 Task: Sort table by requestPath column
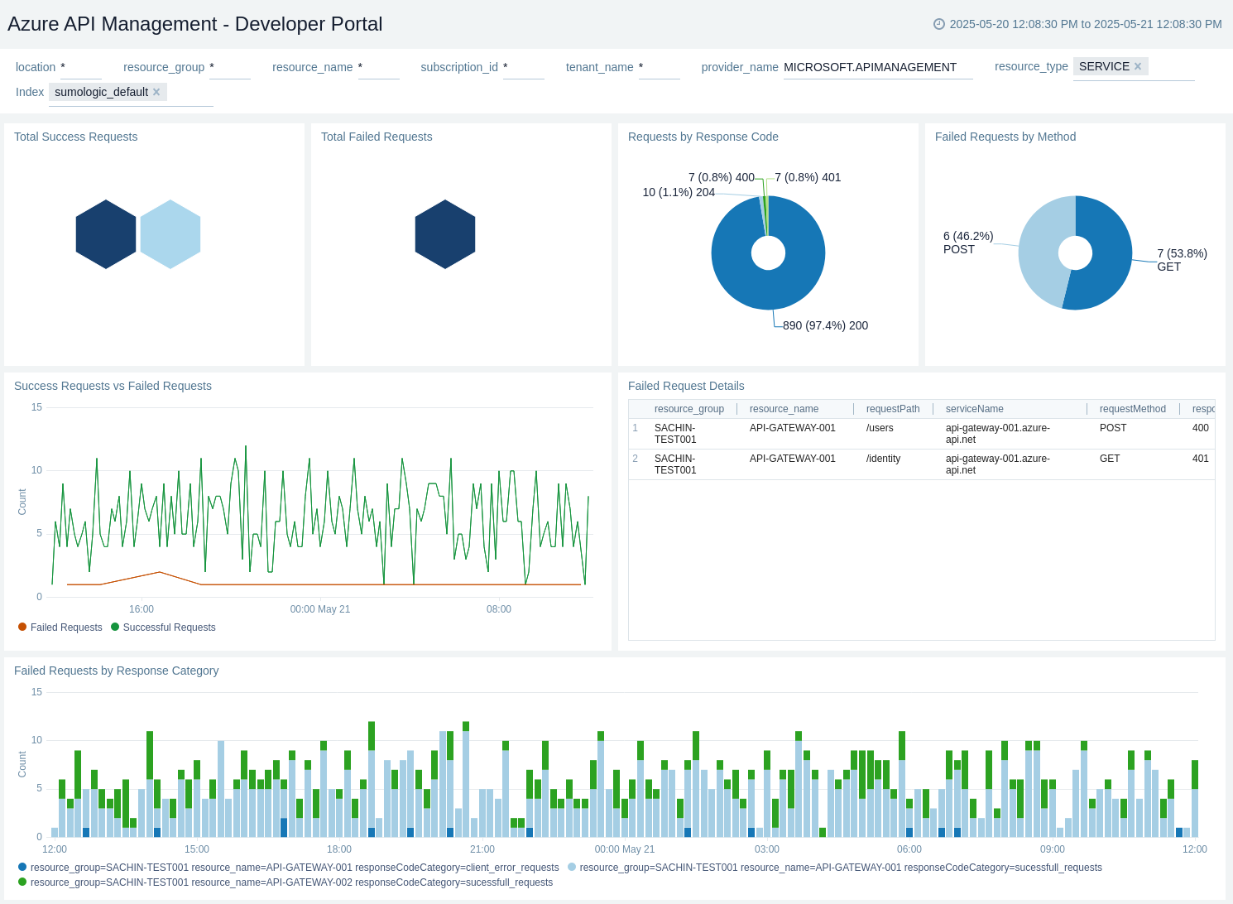pyautogui.click(x=893, y=409)
